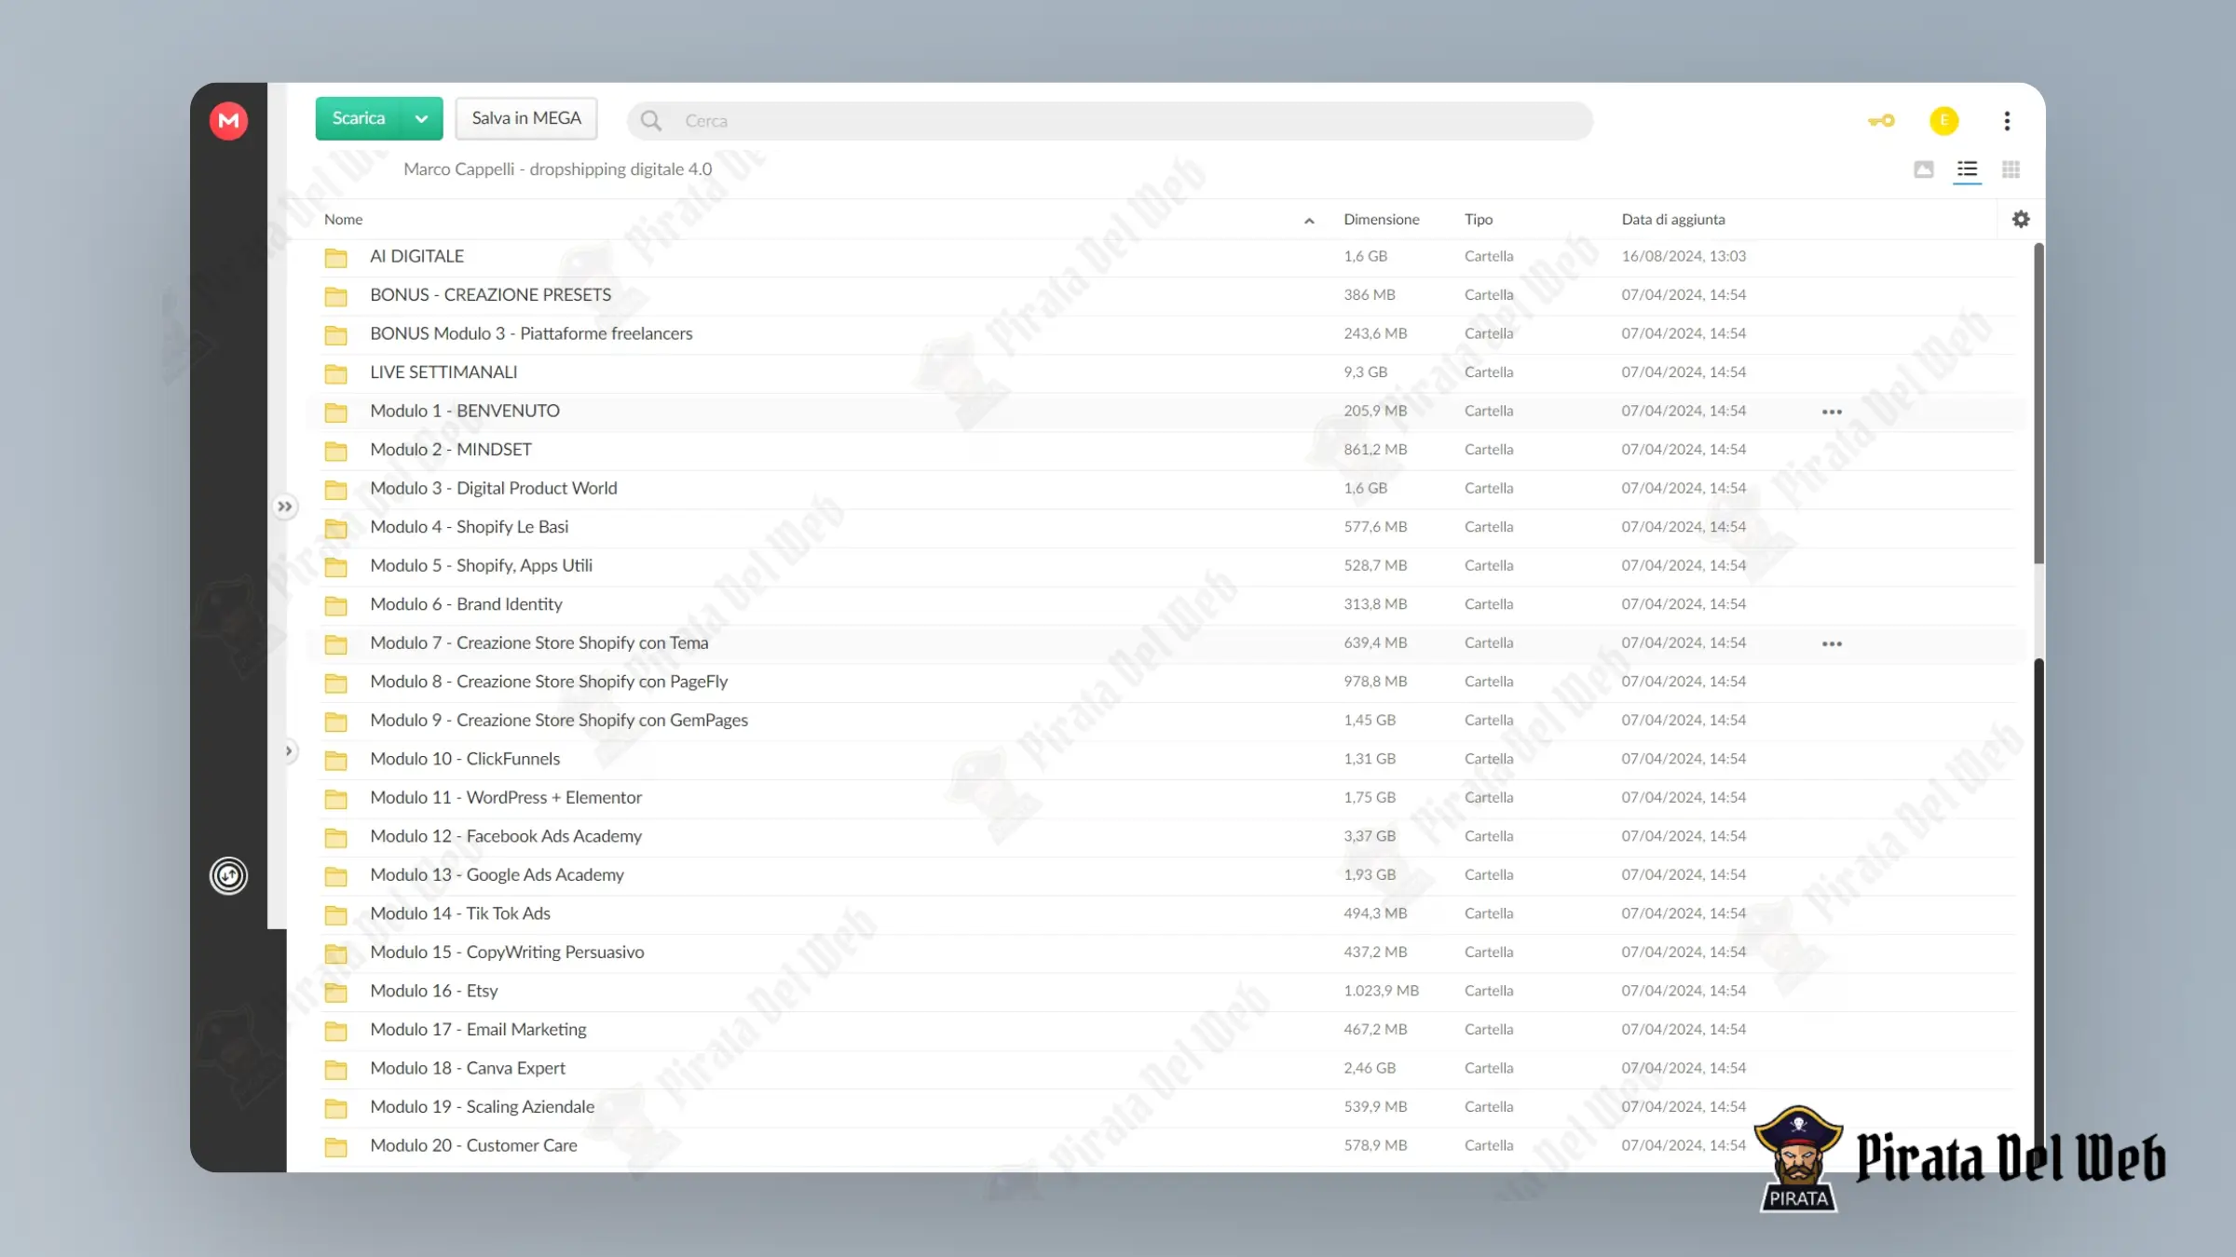Switch to the media gallery view icon
Viewport: 2236px width, 1257px height.
click(1924, 169)
